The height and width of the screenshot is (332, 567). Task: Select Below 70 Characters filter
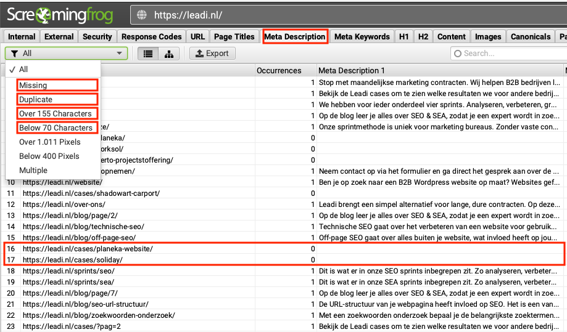click(57, 128)
